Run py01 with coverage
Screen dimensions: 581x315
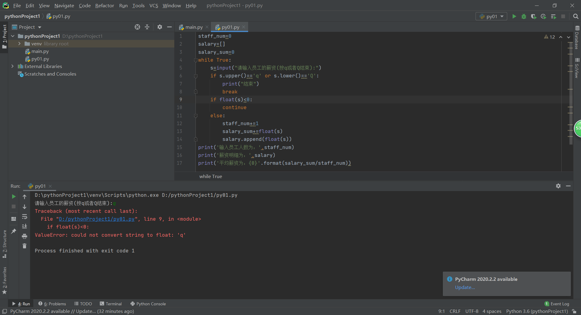point(533,16)
